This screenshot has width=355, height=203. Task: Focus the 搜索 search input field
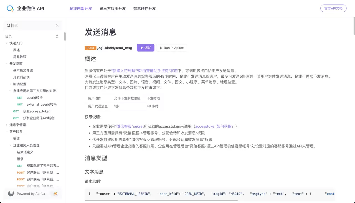33,25
